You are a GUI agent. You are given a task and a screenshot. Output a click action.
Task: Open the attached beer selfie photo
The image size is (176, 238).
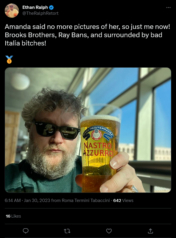88,130
